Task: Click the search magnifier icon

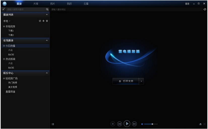Action: [x=47, y=9]
